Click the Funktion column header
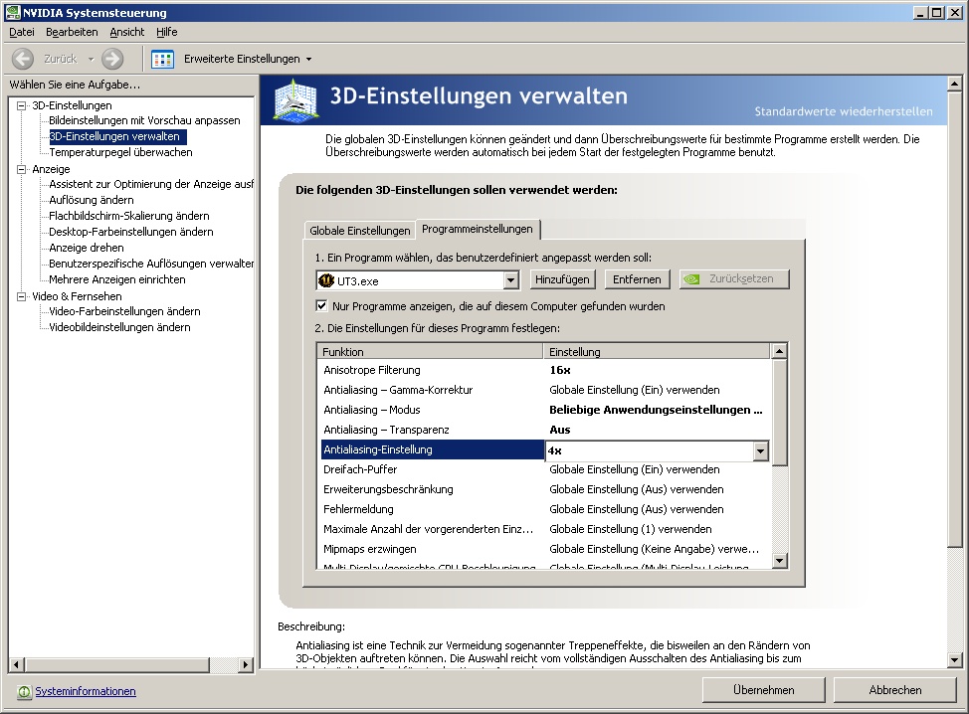Image resolution: width=969 pixels, height=714 pixels. click(x=430, y=351)
